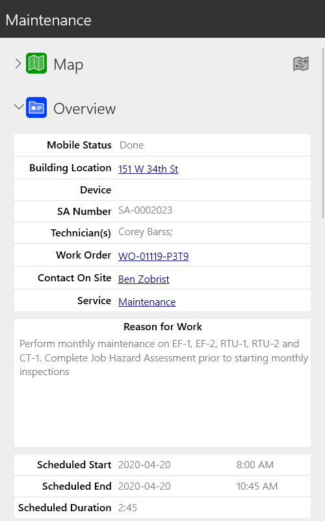The height and width of the screenshot is (521, 325).
Task: Click the vertical scrollbar thumb
Action: [323, 133]
